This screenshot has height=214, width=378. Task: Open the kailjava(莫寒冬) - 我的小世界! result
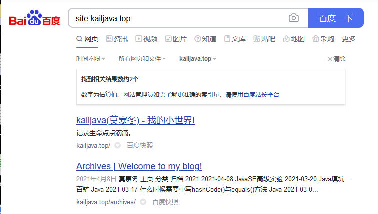coord(135,120)
